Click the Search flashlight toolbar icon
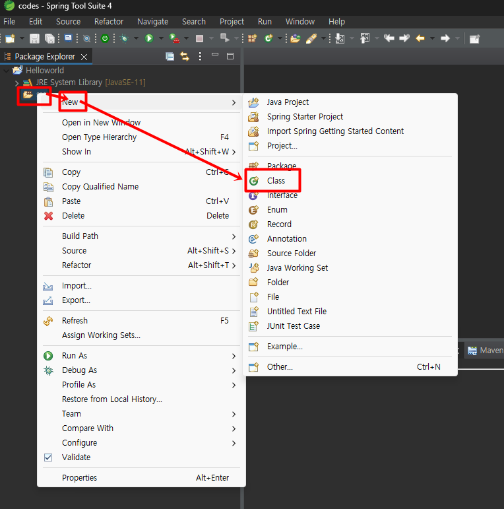The image size is (504, 509). coord(311,39)
